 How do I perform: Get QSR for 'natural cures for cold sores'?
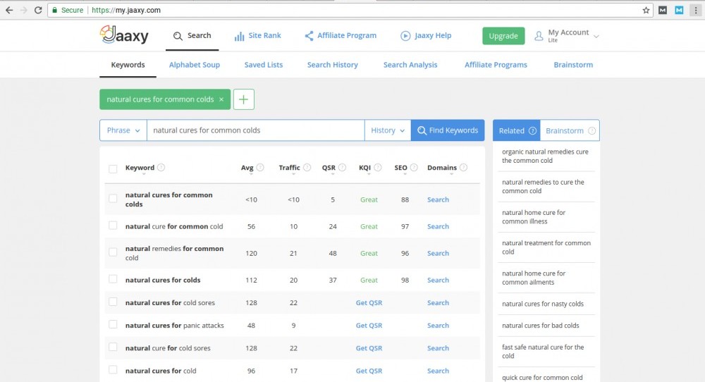[x=369, y=303]
